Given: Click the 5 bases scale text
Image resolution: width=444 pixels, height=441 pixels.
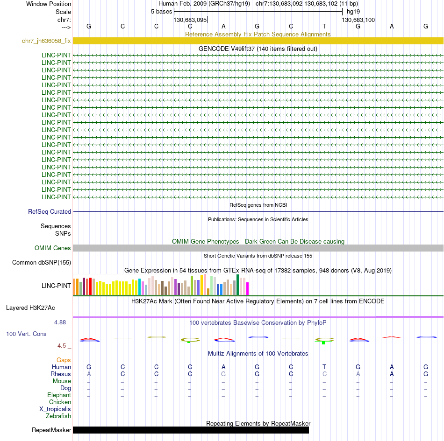Looking at the screenshot, I should 161,12.
